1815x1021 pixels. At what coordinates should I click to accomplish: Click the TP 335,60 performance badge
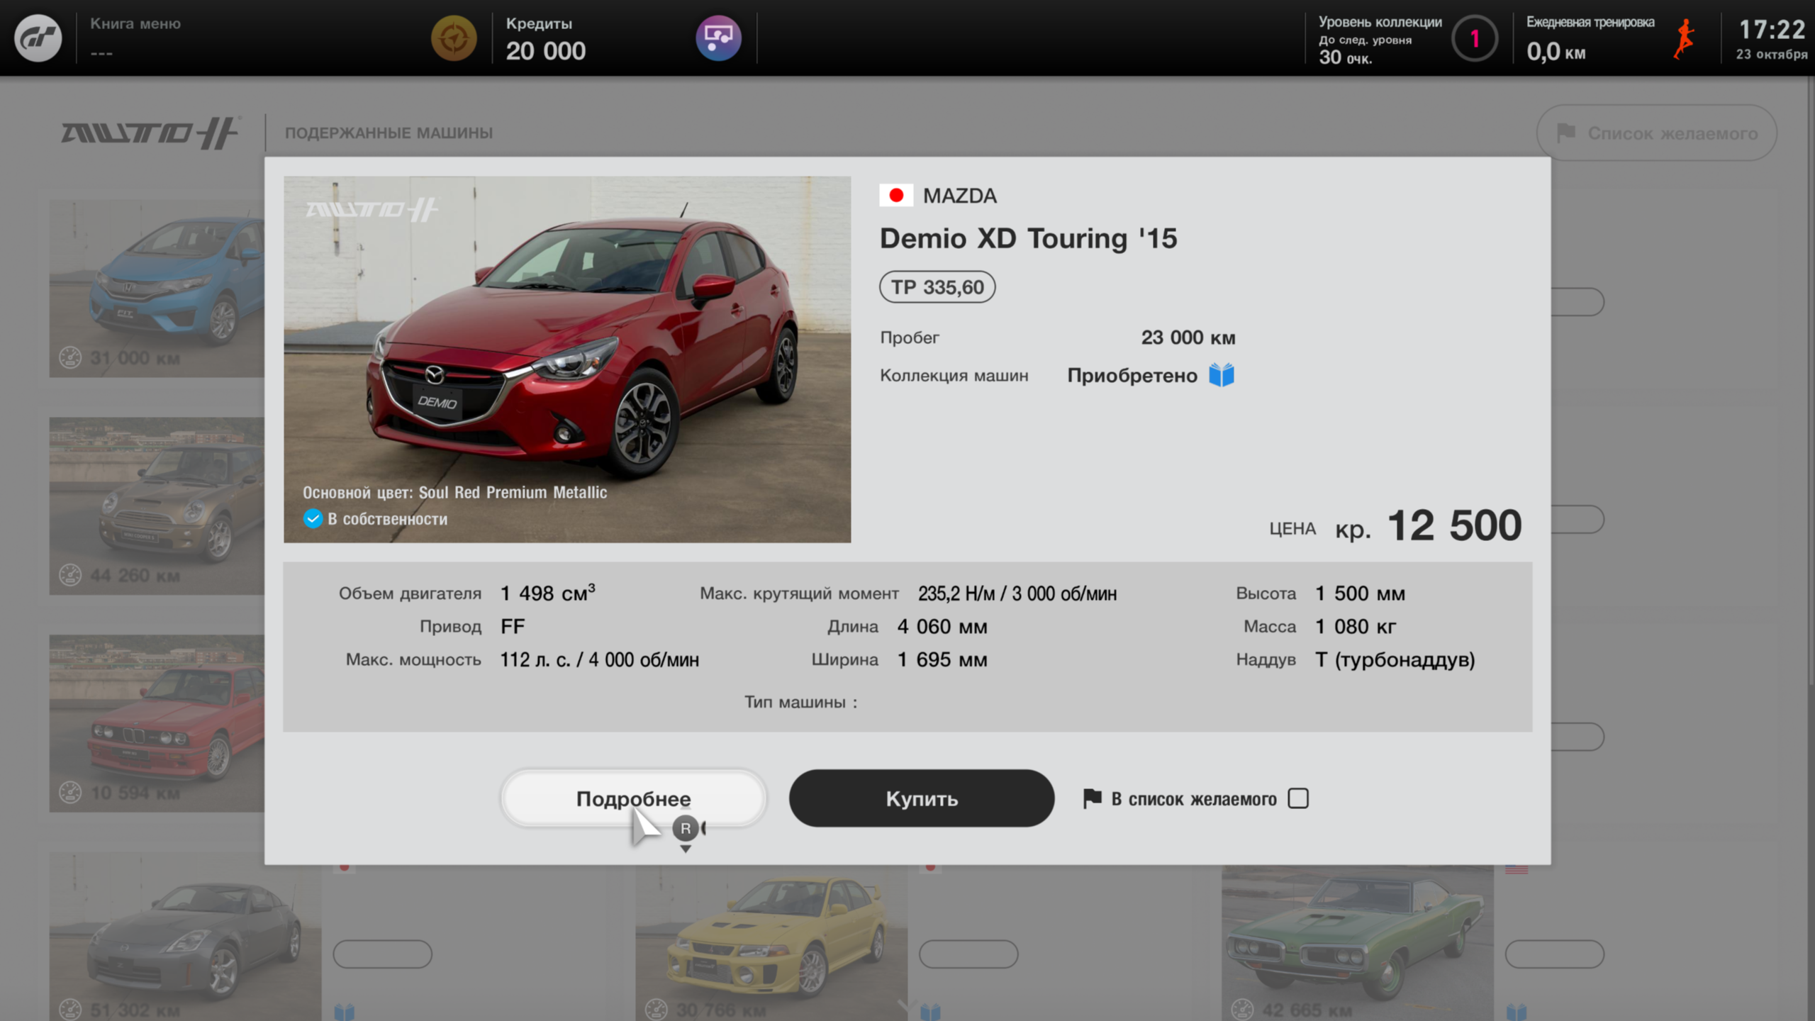click(937, 287)
